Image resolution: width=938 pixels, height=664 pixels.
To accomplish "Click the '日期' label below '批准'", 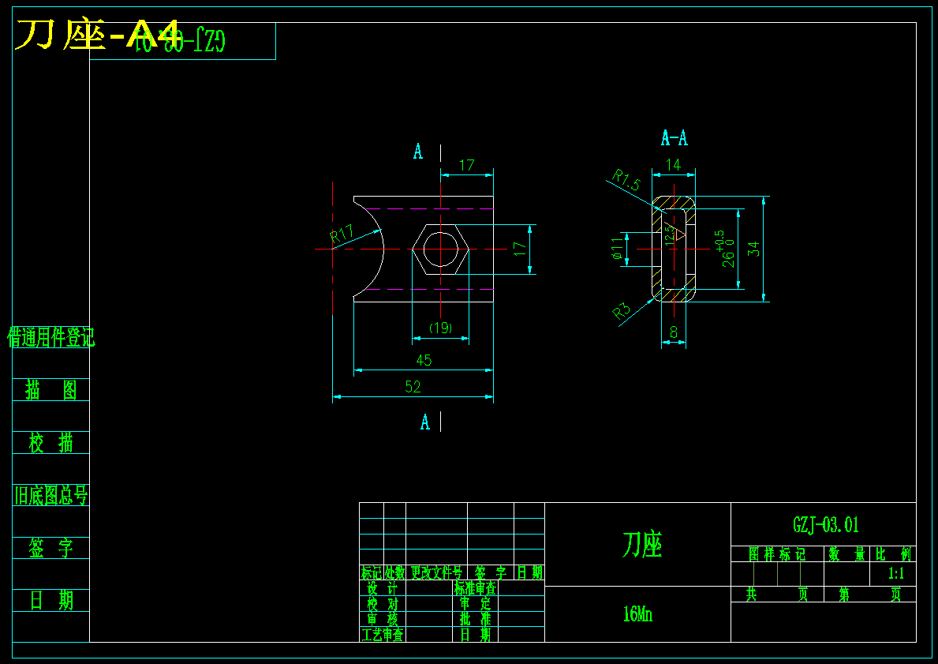I will pyautogui.click(x=475, y=635).
